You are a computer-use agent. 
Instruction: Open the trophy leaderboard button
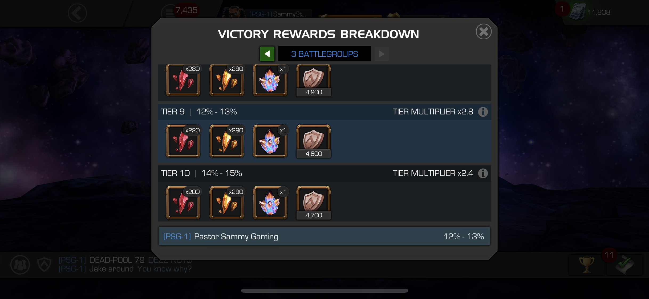pyautogui.click(x=586, y=265)
